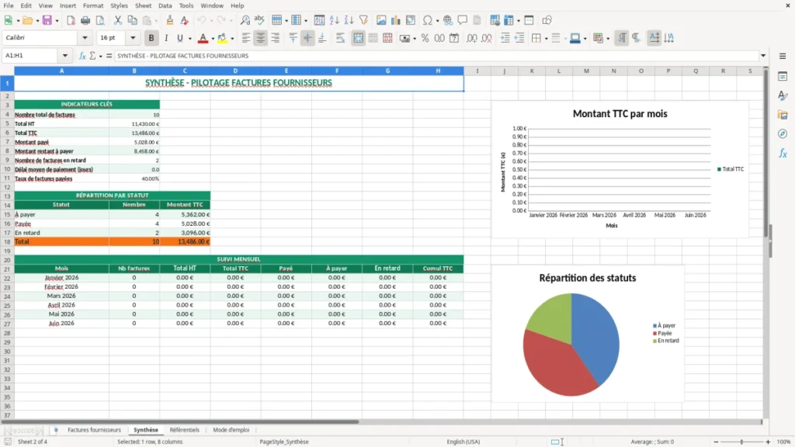Toggle Wrap Text for the cell
Viewport: 795px width, 447px height.
[x=340, y=38]
